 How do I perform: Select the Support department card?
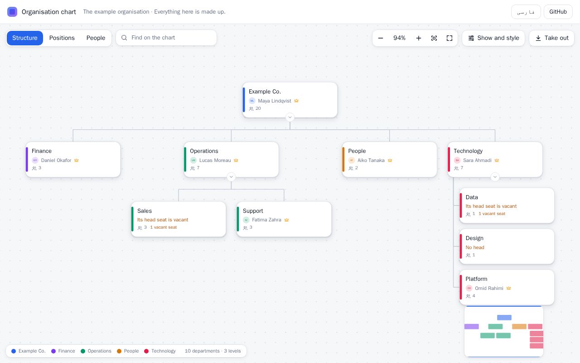pos(284,219)
